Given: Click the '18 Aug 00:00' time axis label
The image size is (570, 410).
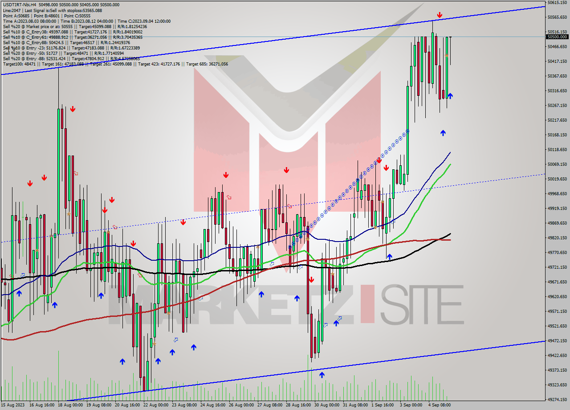Looking at the screenshot, I should pyautogui.click(x=70, y=405).
